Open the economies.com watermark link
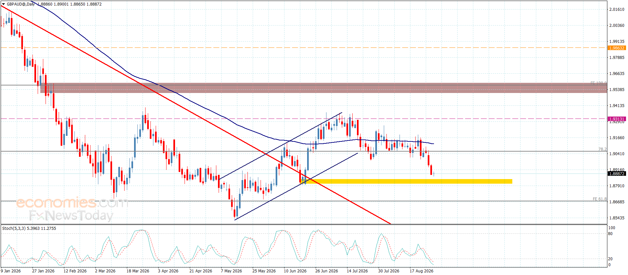This screenshot has height=275, width=628. (72, 203)
